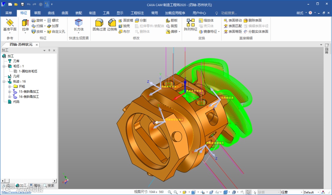Screen dimensions: 332x195
Task: Select the 四轴-苏州状元 document tab
Action: tap(21, 44)
